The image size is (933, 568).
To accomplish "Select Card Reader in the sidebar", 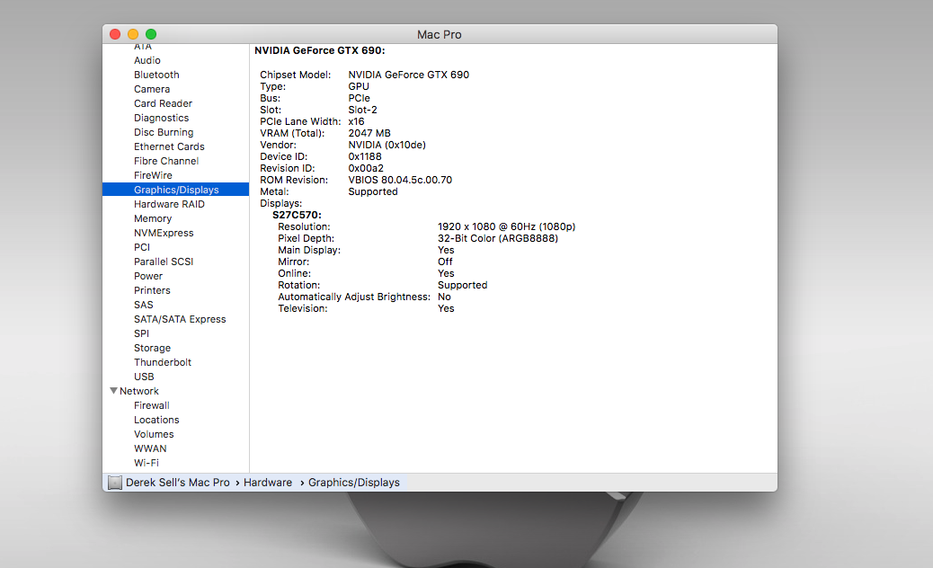I will tap(163, 102).
